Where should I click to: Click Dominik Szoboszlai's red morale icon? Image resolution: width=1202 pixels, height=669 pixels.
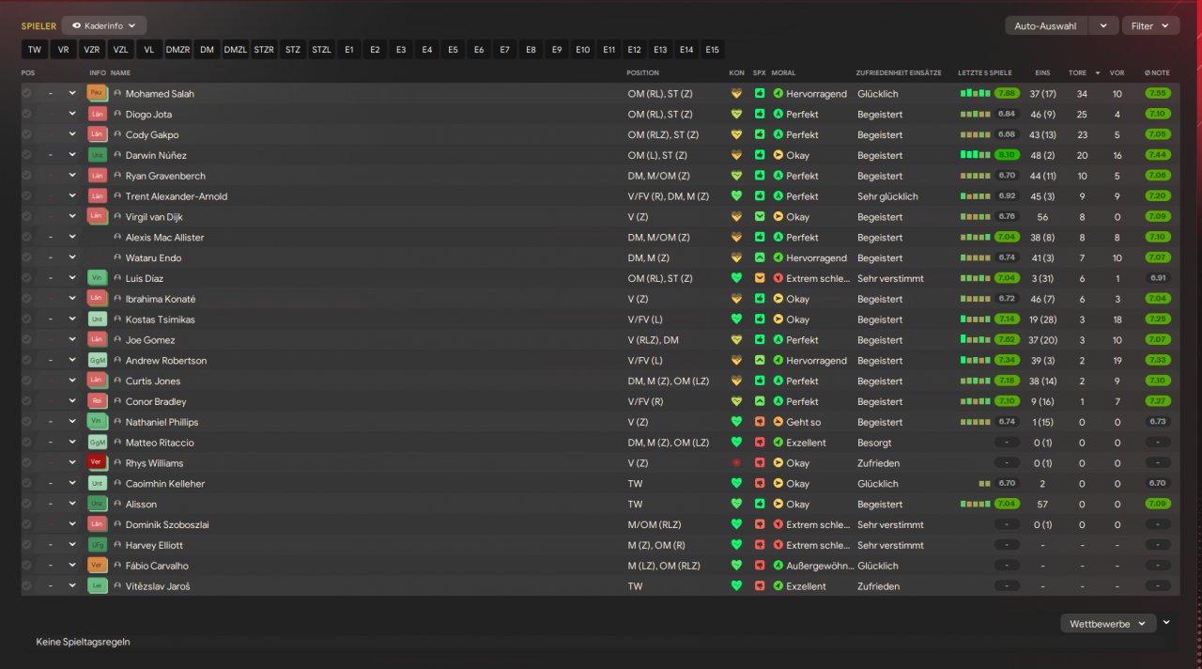click(x=778, y=524)
